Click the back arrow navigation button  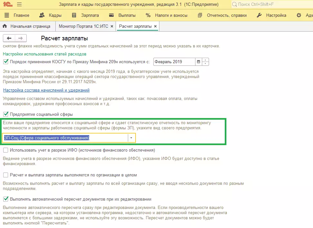point(9,38)
